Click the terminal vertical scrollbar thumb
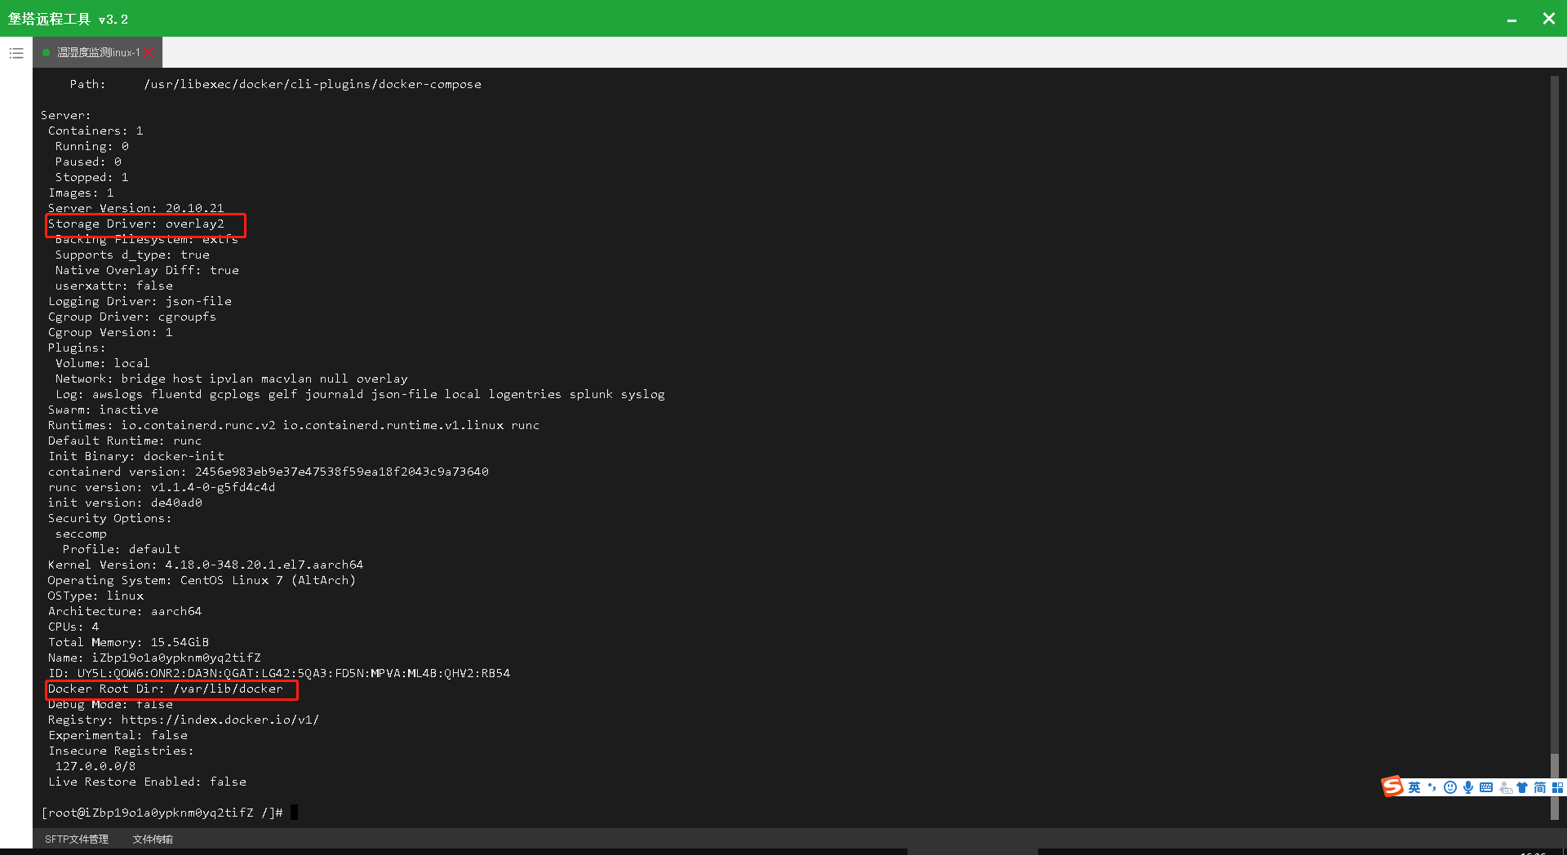 1555,786
